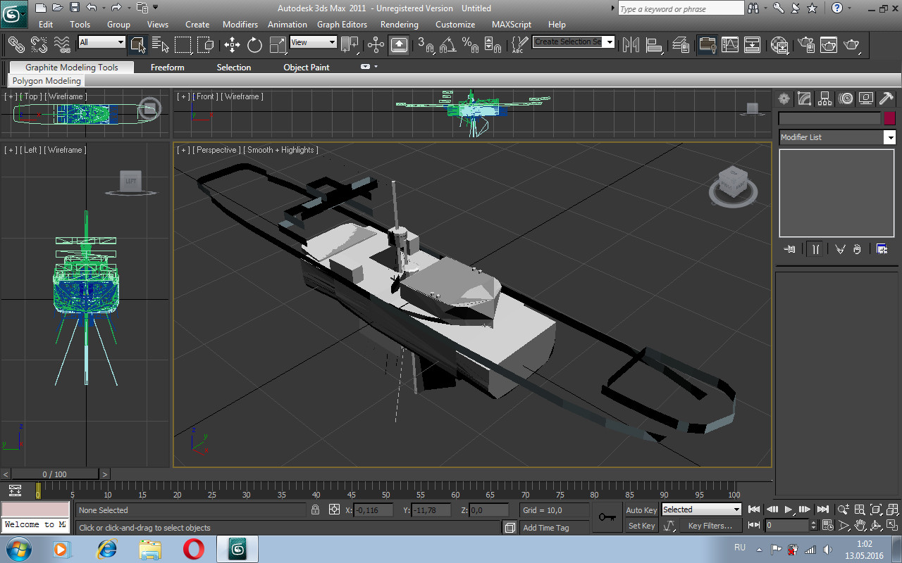Click the object color swatch
Viewport: 902px width, 563px height.
(x=889, y=118)
